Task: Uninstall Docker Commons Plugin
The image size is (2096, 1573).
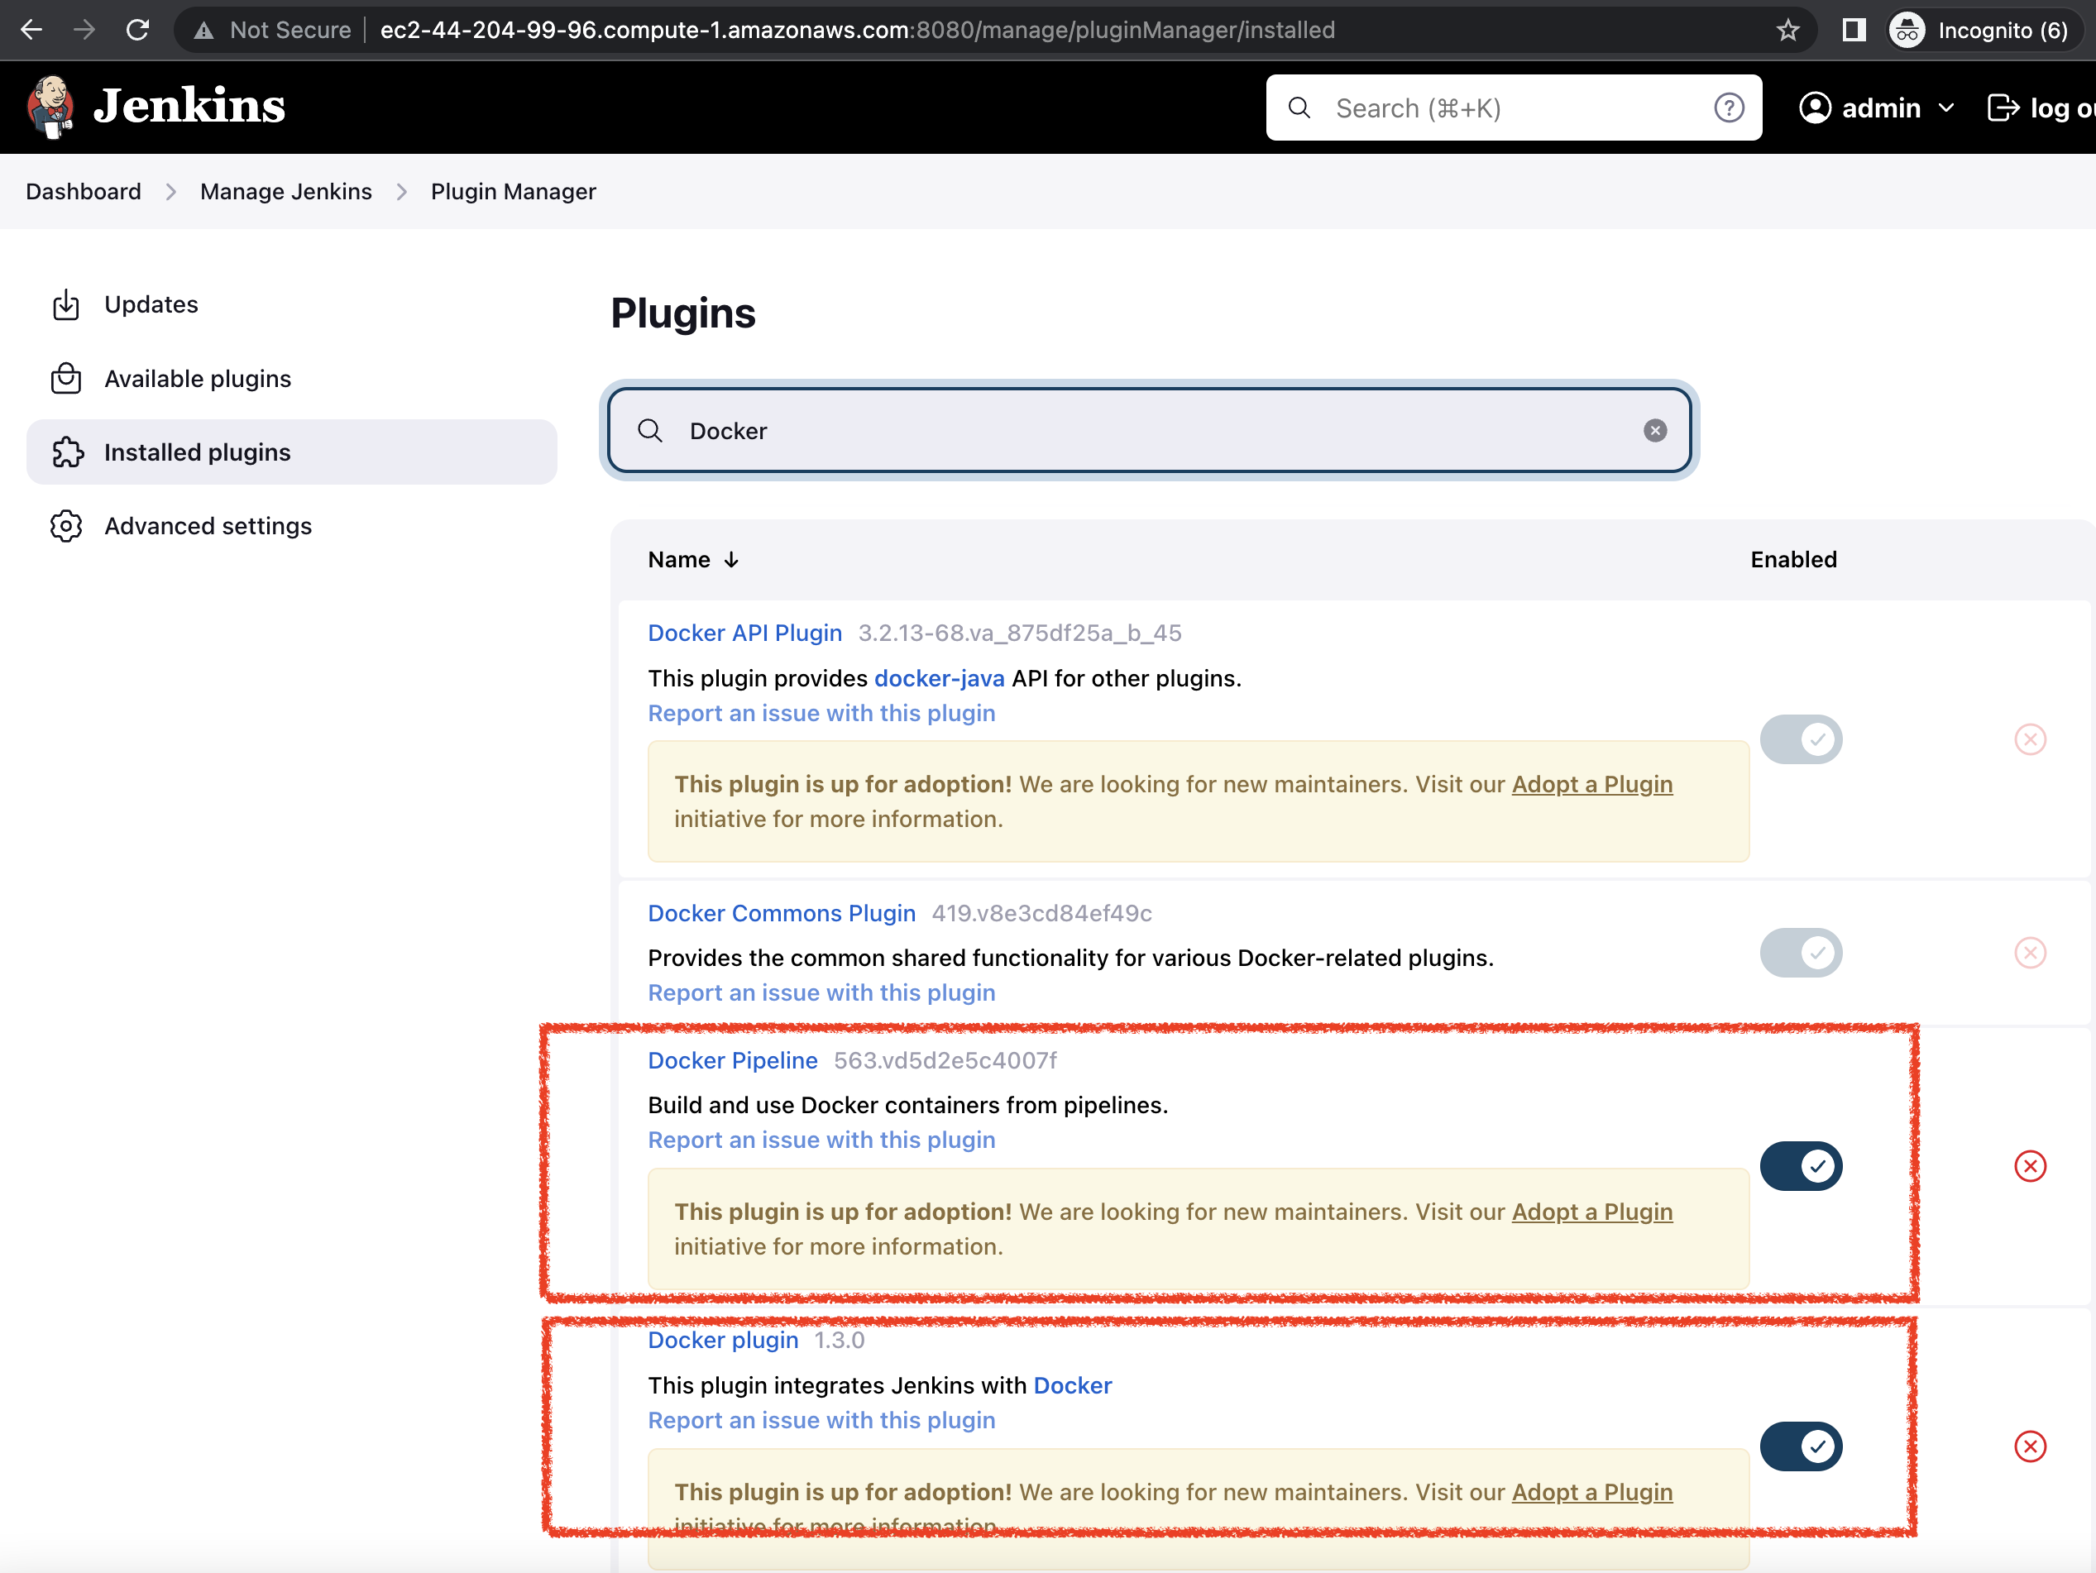Action: point(2030,953)
